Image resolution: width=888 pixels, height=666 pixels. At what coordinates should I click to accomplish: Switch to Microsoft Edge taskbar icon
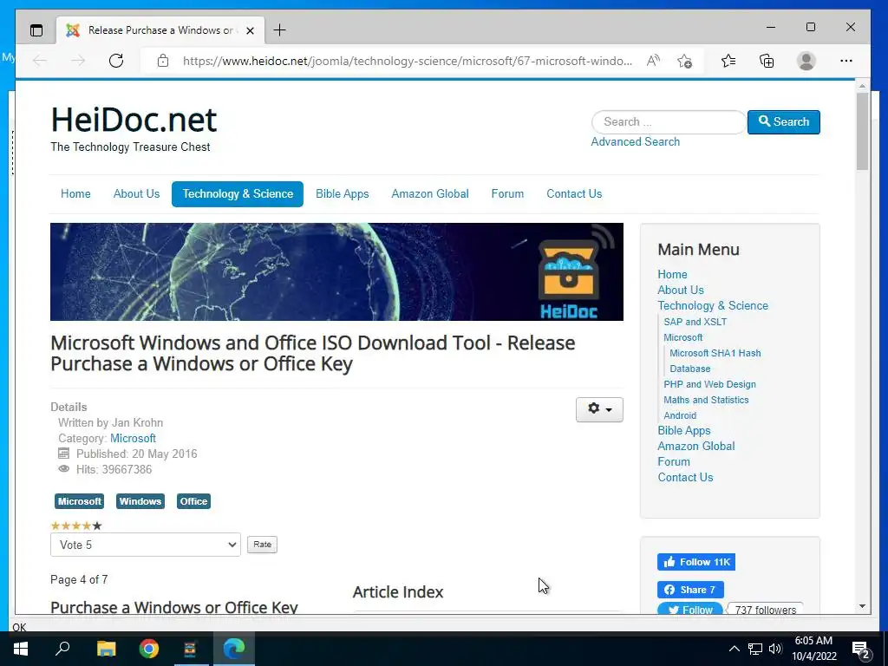(x=233, y=649)
